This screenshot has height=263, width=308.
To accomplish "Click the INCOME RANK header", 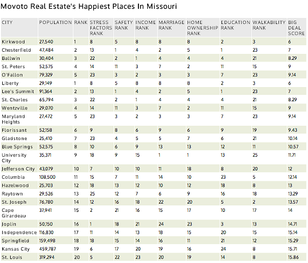I will coord(146,25).
